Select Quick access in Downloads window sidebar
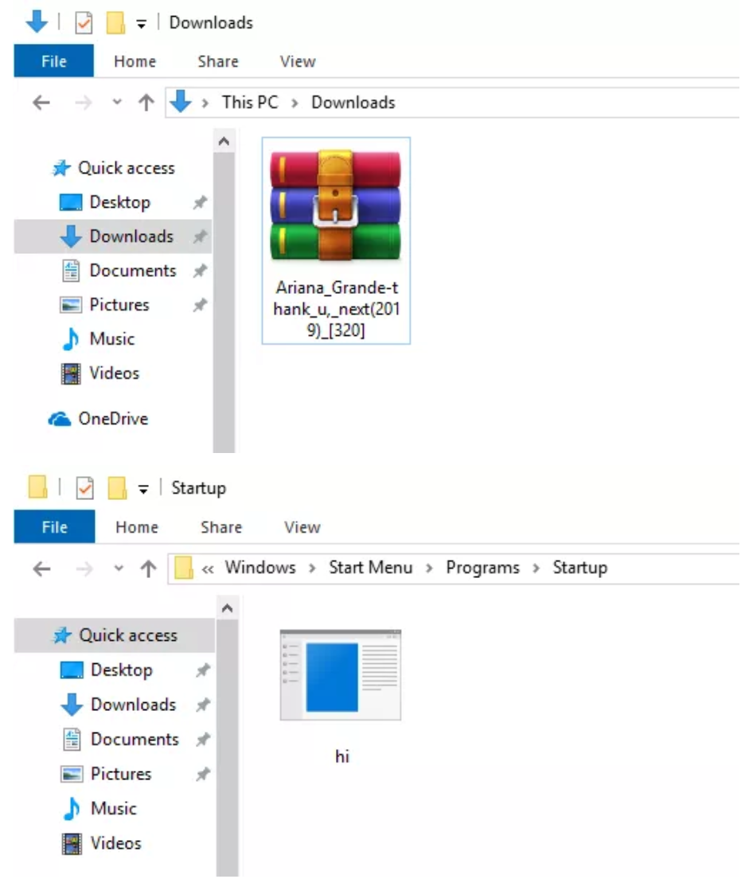This screenshot has height=879, width=741. [113, 168]
